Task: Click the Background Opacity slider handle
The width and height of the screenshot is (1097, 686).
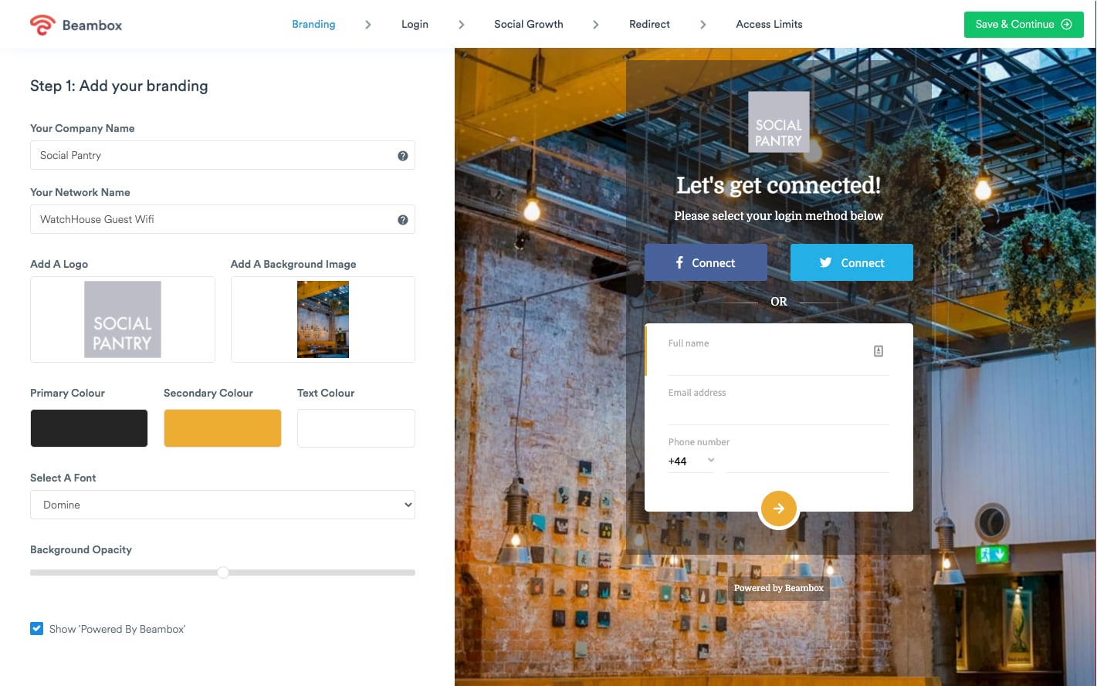Action: (x=223, y=573)
